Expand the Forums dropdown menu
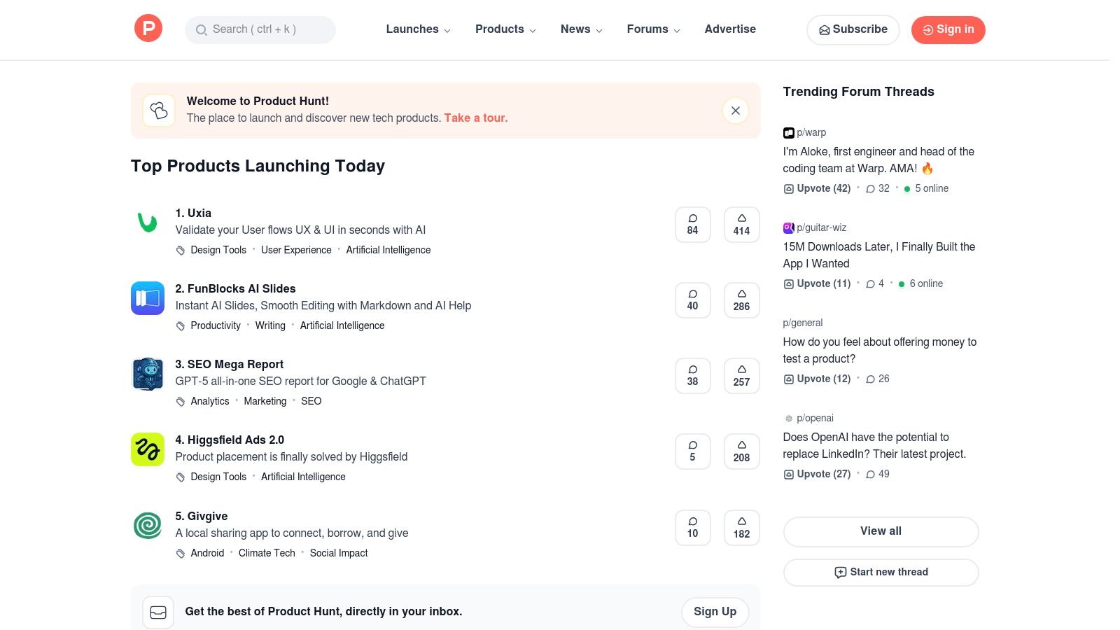This screenshot has height=630, width=1120. tap(653, 29)
